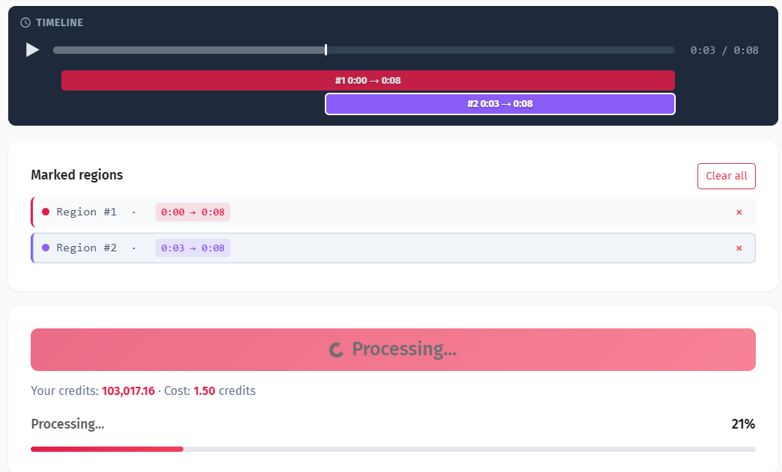Click the 0:03 / 0:08 time display
The image size is (782, 472).
[x=724, y=50]
